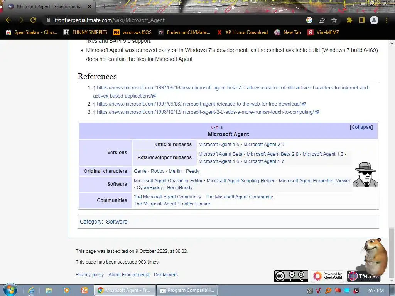Share this page via share icon
This screenshot has height=296, width=395.
tap(322, 20)
